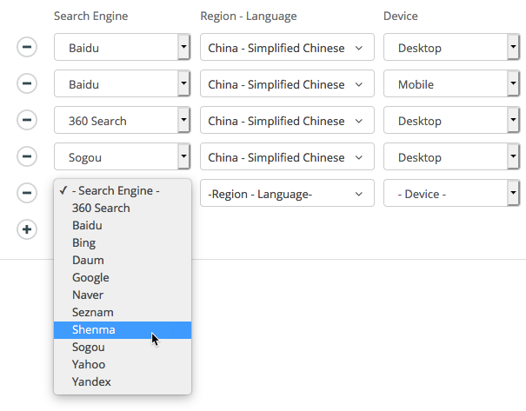Select the placeholder Search Engine option
Image resolution: width=526 pixels, height=411 pixels.
(x=116, y=190)
